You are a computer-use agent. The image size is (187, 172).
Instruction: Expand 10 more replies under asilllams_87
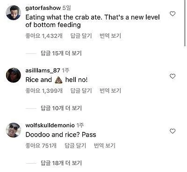coord(61,108)
